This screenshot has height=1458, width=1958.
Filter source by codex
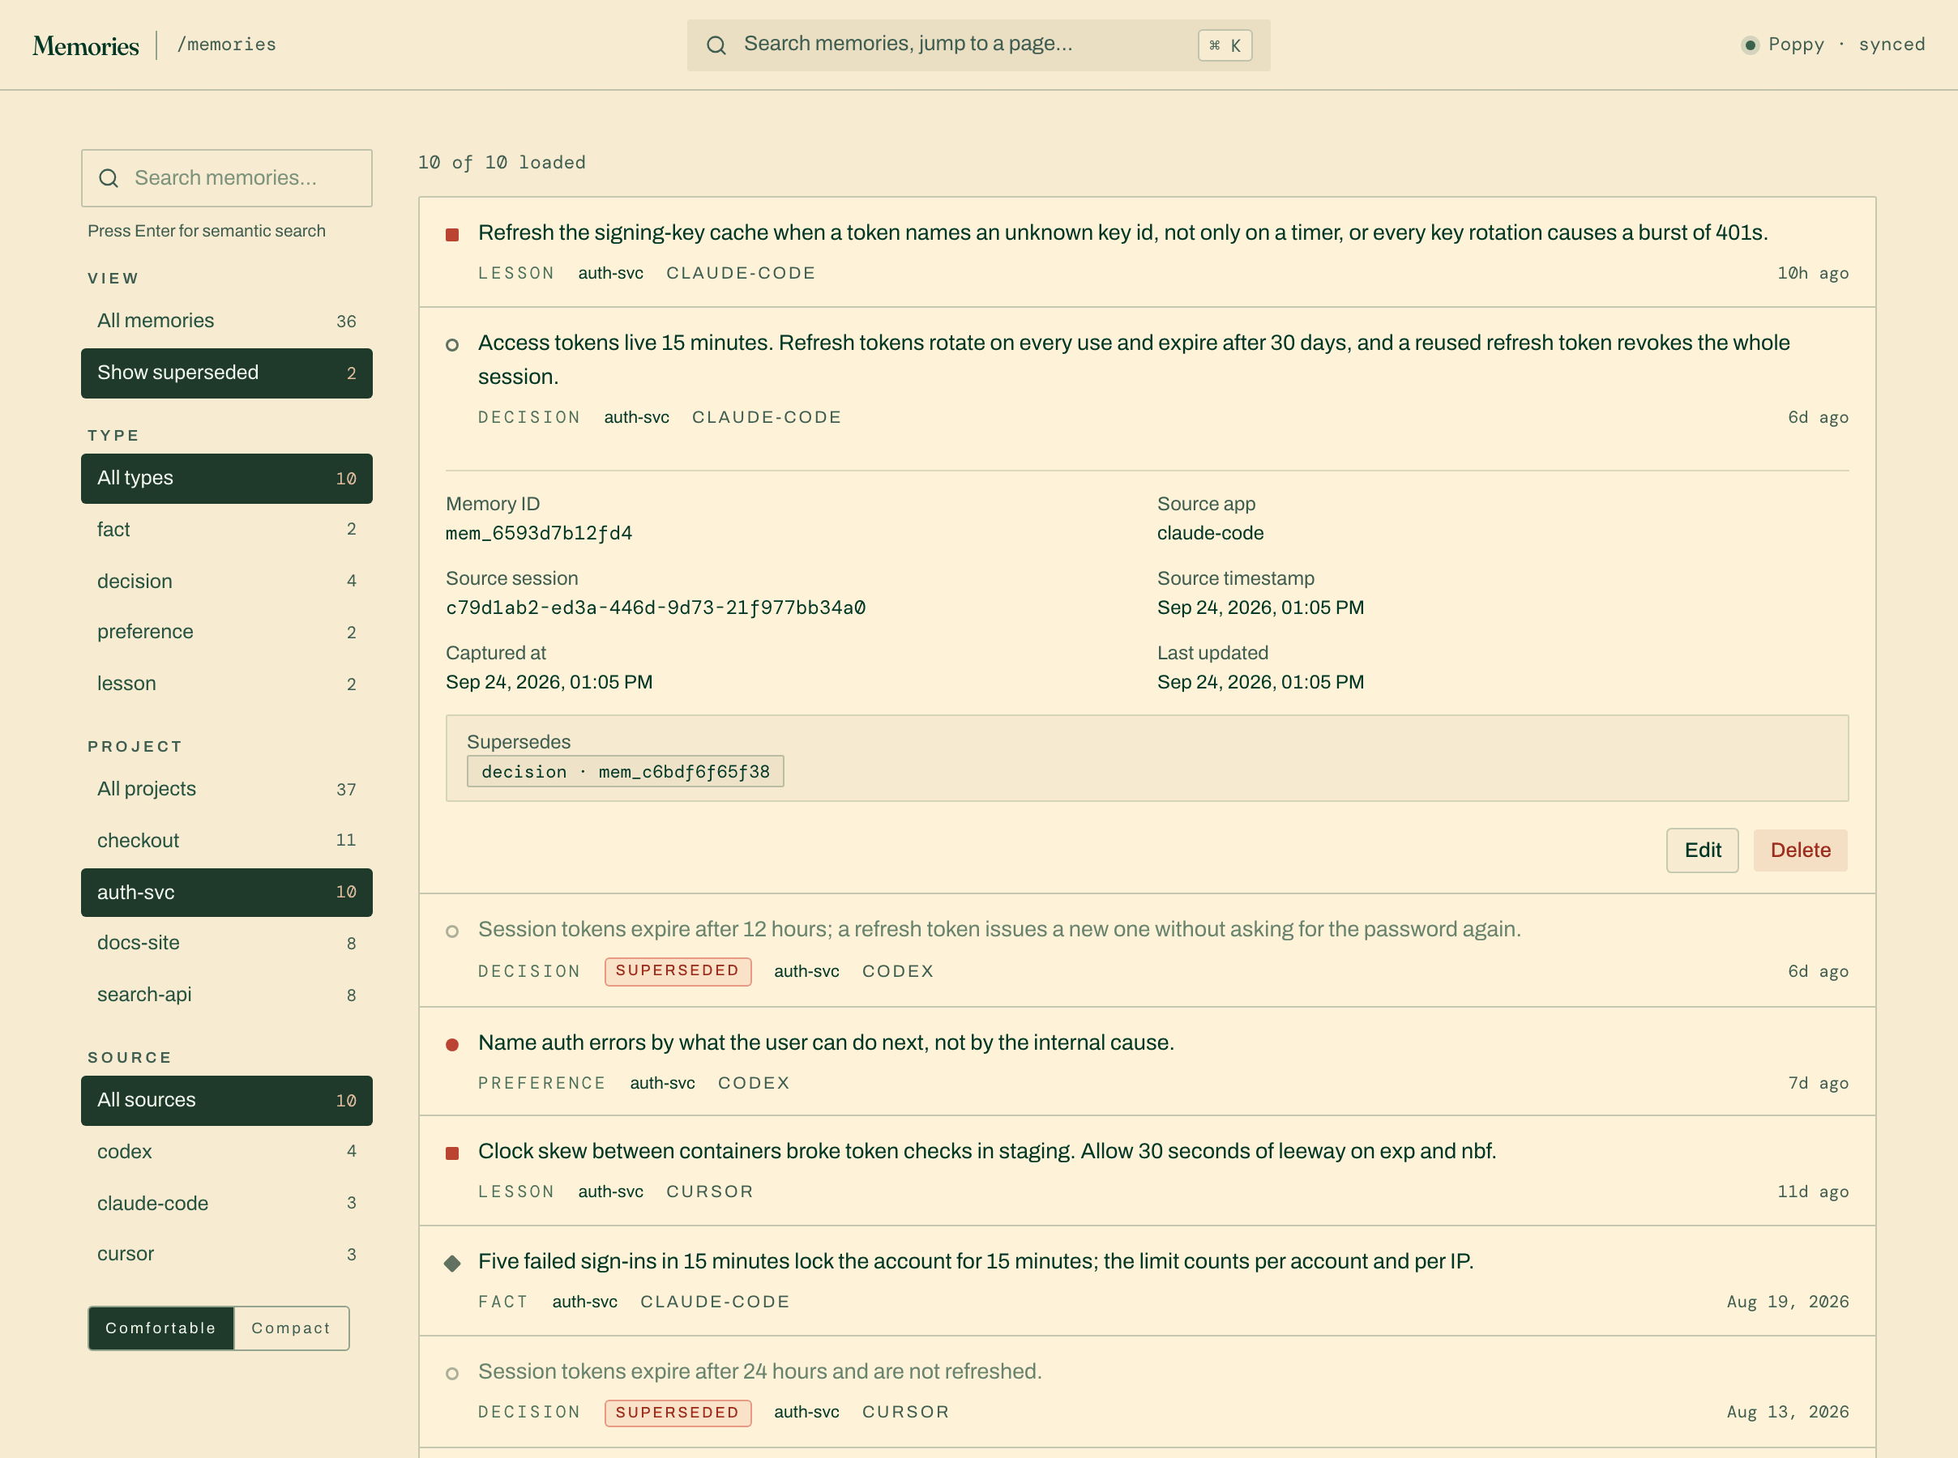point(227,1152)
